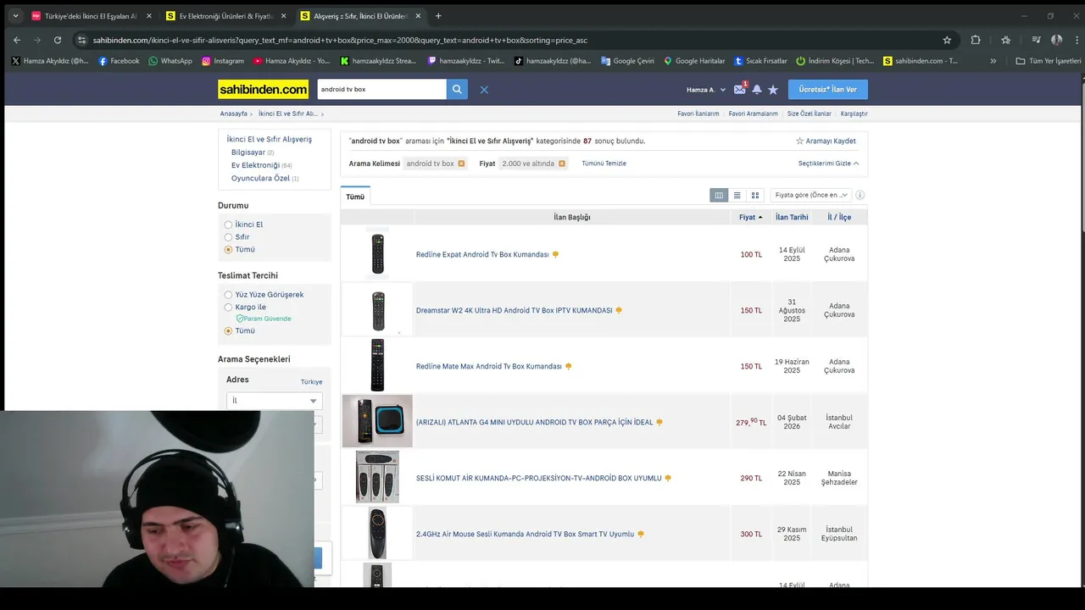The height and width of the screenshot is (610, 1085).
Task: Select 'Yüz Yüze Görüşerek' delivery option
Action: 228,295
